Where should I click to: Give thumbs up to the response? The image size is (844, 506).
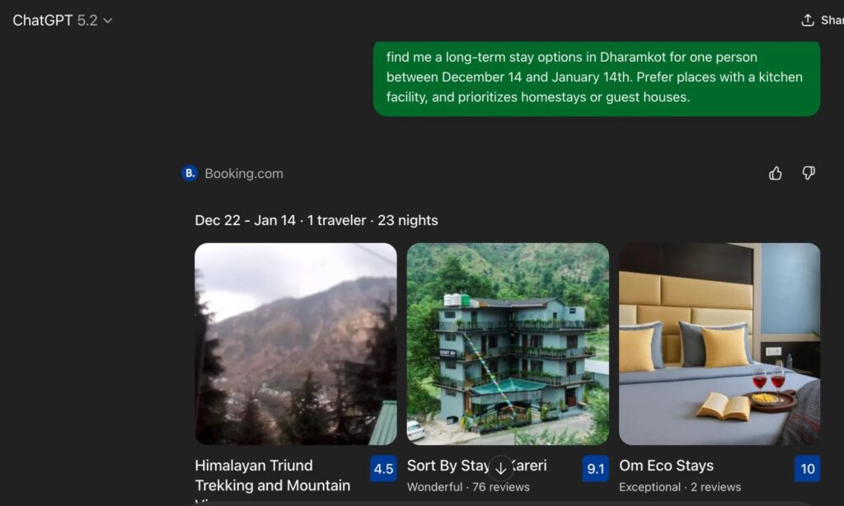[x=775, y=173]
